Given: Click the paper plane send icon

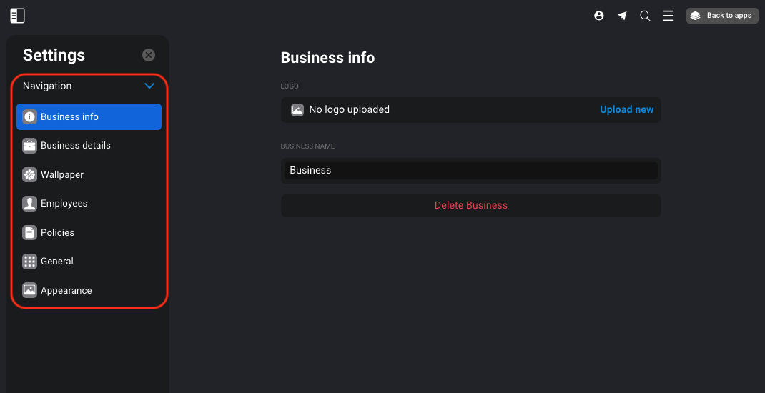Looking at the screenshot, I should pyautogui.click(x=622, y=16).
